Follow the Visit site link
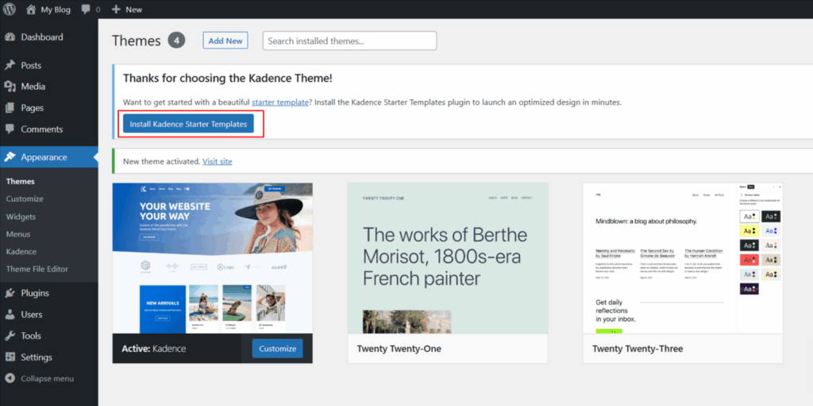The height and width of the screenshot is (406, 813). point(217,161)
